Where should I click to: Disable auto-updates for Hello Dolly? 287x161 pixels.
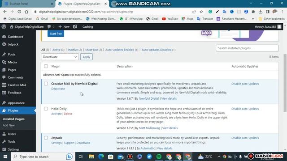(245, 109)
